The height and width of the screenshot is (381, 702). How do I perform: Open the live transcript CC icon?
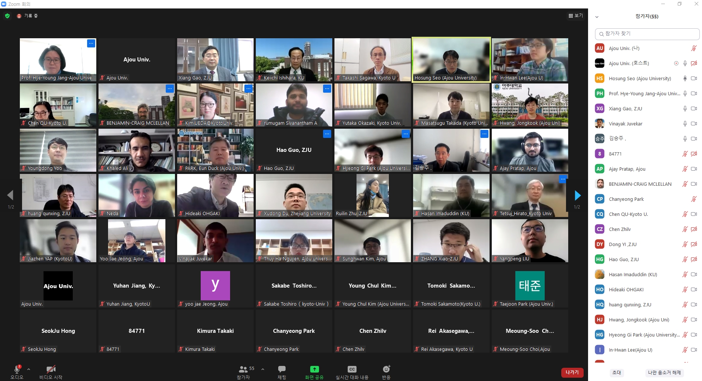click(352, 369)
